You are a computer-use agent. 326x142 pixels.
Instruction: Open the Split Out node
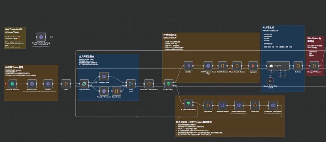coord(188,66)
